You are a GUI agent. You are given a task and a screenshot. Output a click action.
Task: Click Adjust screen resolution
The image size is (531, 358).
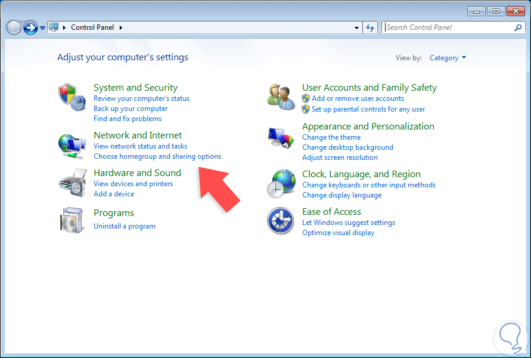(x=340, y=158)
